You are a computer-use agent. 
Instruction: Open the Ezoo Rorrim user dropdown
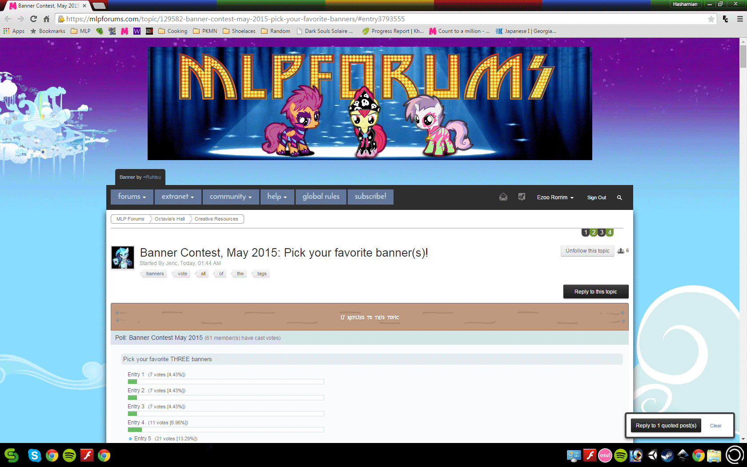(555, 197)
